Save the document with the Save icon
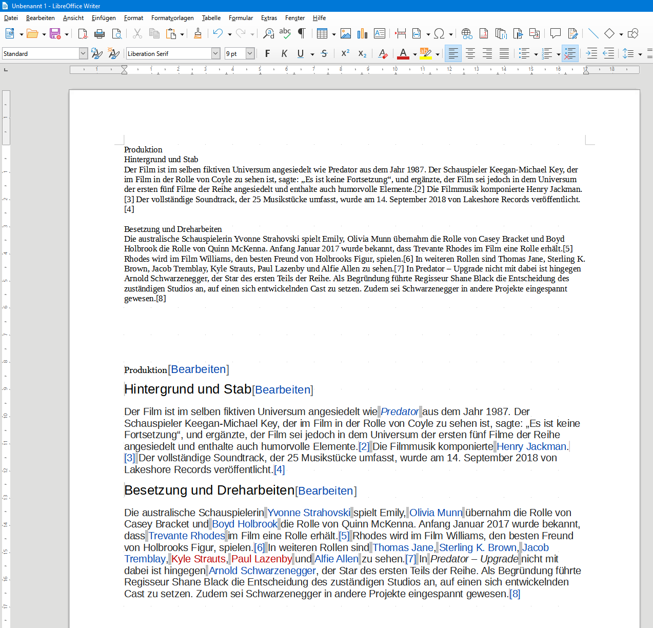The image size is (653, 628). click(55, 34)
